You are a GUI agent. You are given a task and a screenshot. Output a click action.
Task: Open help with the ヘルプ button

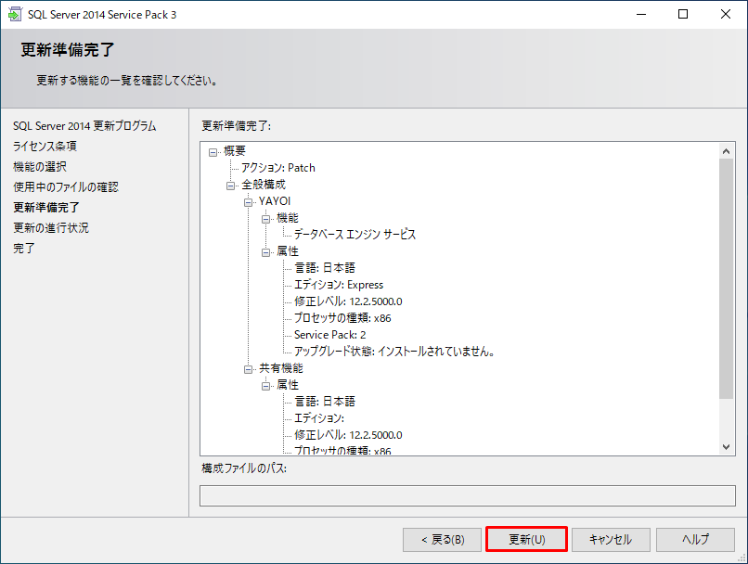(695, 539)
